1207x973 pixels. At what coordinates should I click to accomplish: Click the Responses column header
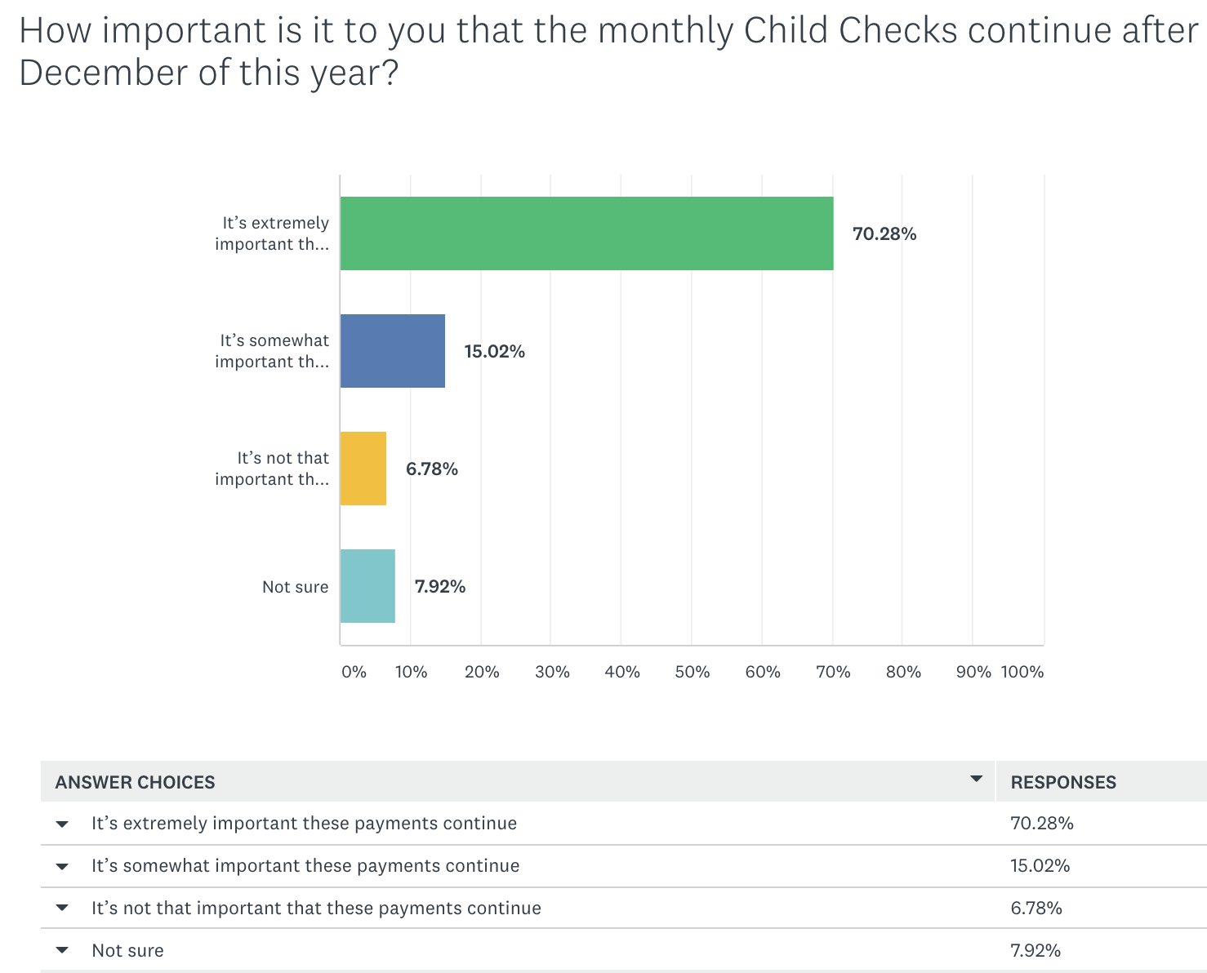(1063, 782)
